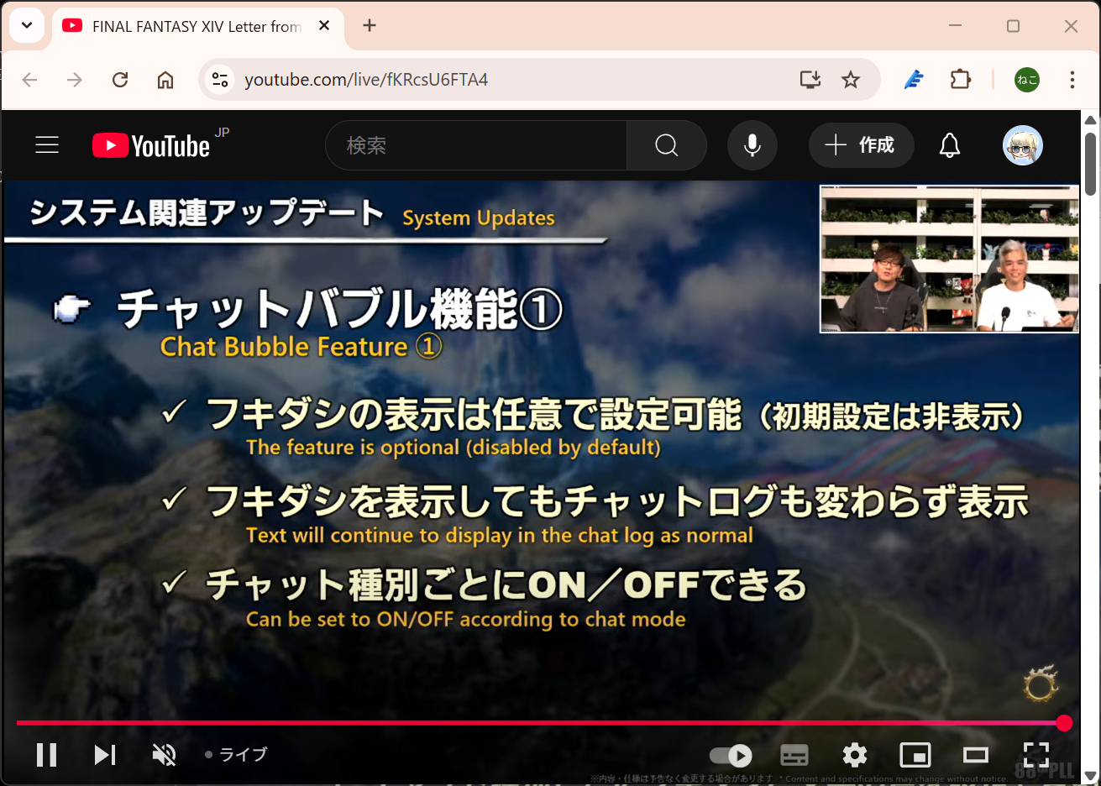Open video settings gear

[855, 755]
